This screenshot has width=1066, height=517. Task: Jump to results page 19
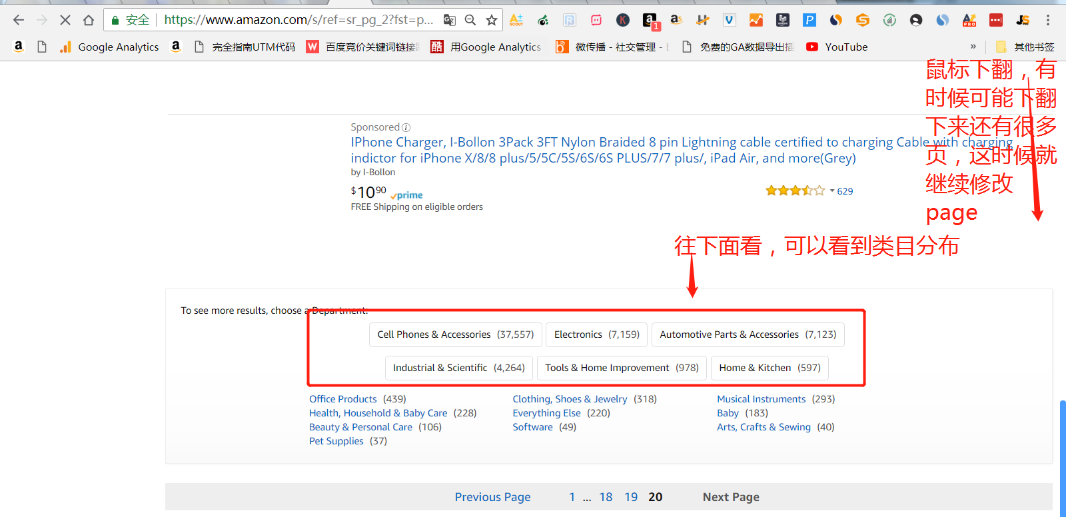pos(631,497)
